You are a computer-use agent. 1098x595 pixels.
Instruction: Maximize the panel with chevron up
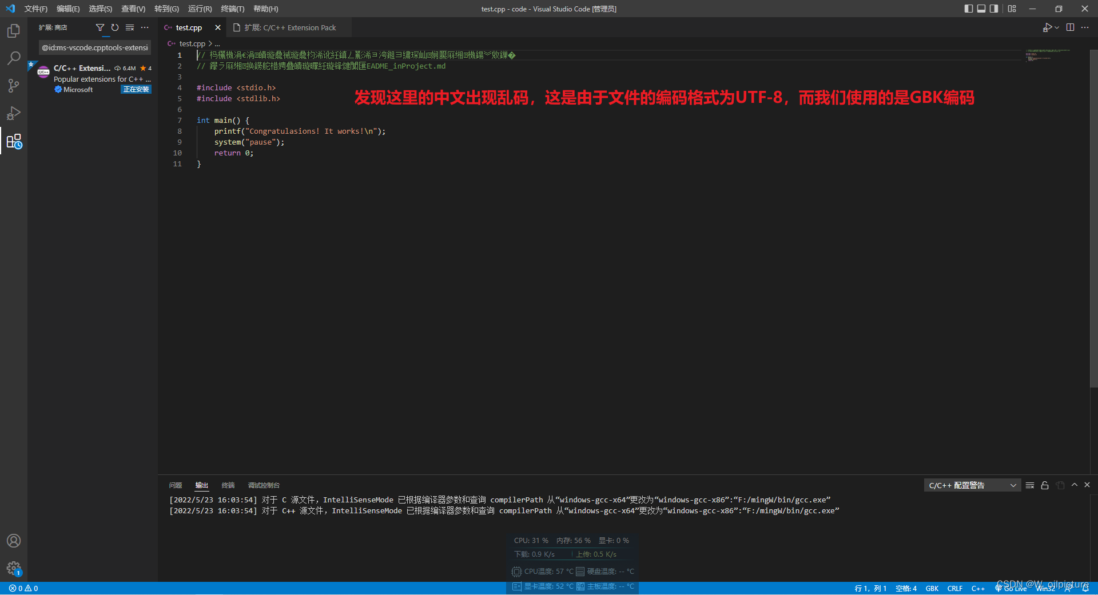pyautogui.click(x=1075, y=485)
